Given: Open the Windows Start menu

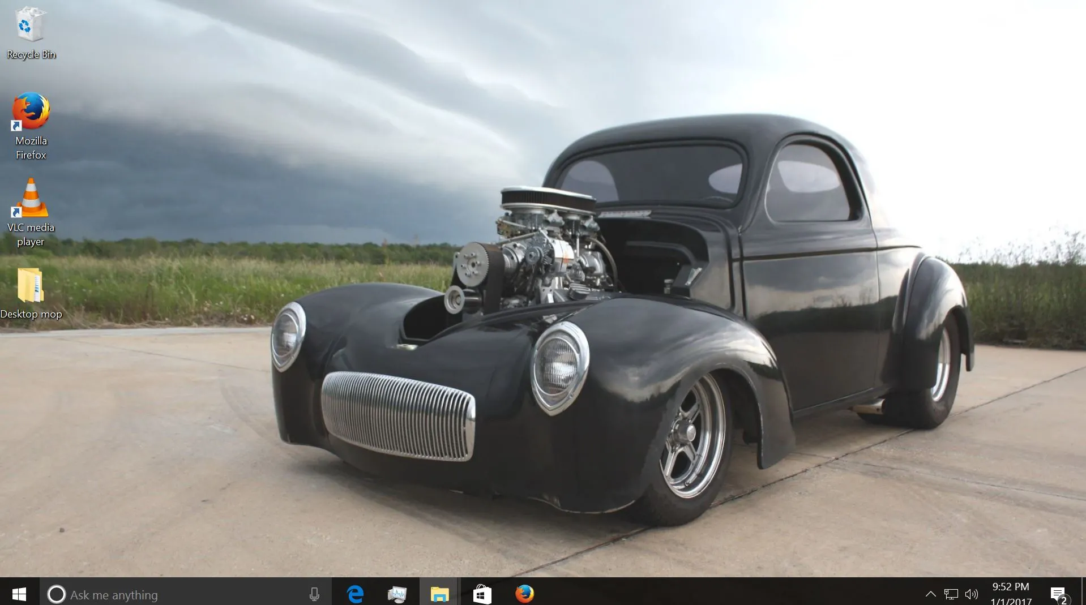Looking at the screenshot, I should 19,593.
